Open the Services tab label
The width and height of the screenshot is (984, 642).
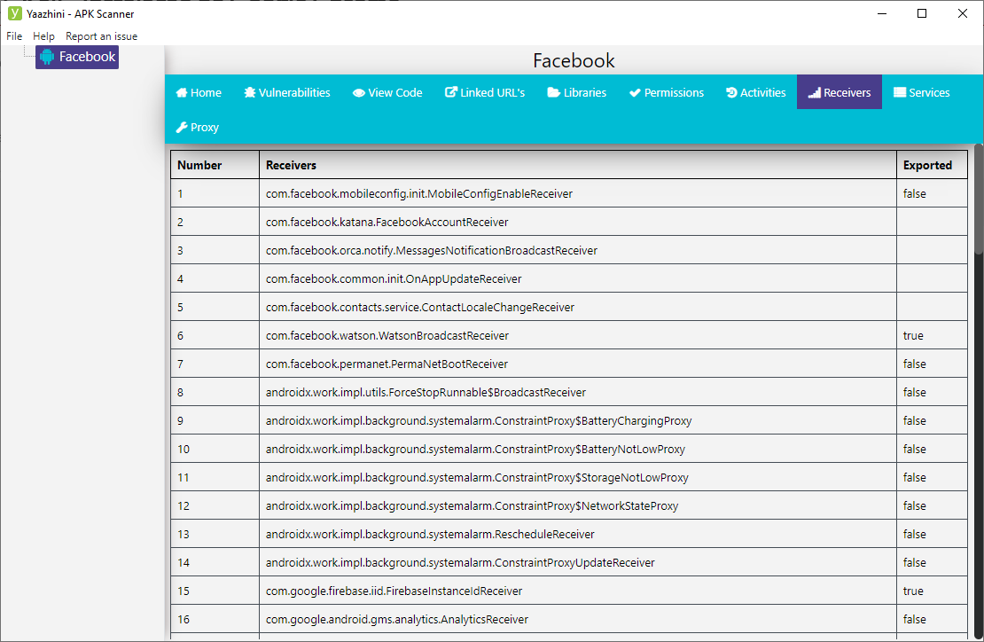coord(929,93)
